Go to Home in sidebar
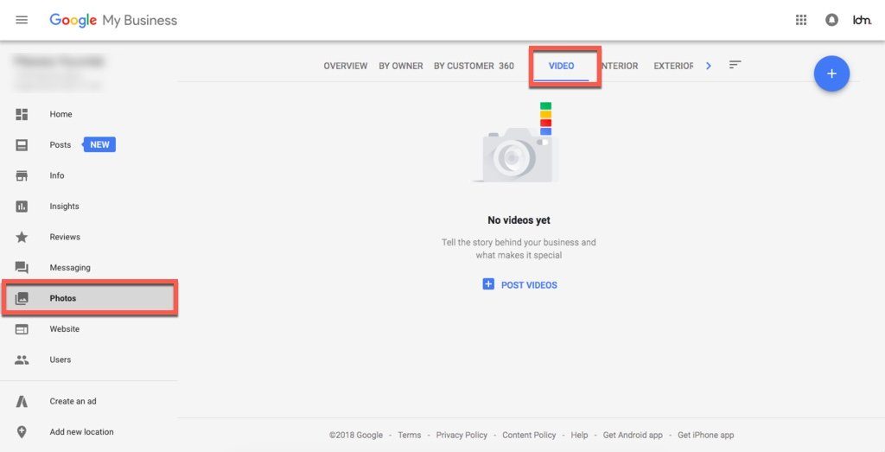This screenshot has width=885, height=452. coord(61,114)
